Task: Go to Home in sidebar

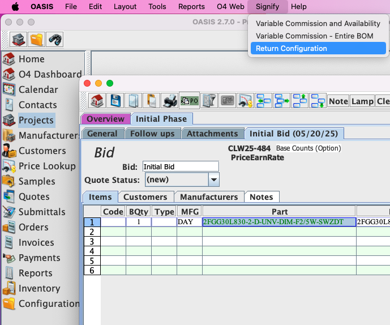Action: coord(24,59)
